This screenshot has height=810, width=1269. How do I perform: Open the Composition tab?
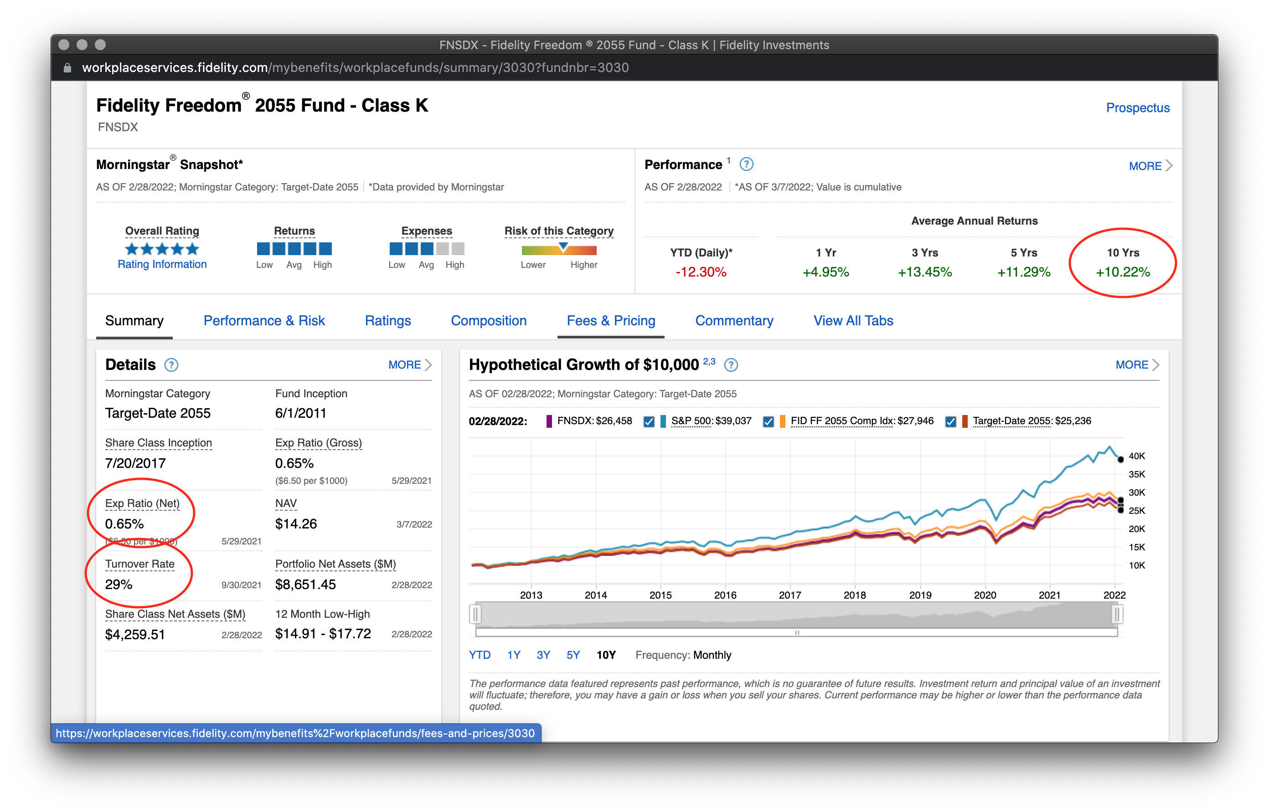tap(489, 321)
